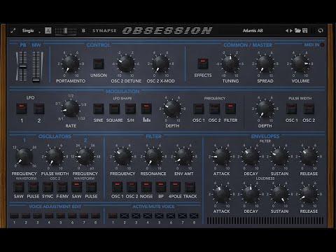Click the OSC 2 X-Mod knob
The width and height of the screenshot is (336, 252).
161,64
